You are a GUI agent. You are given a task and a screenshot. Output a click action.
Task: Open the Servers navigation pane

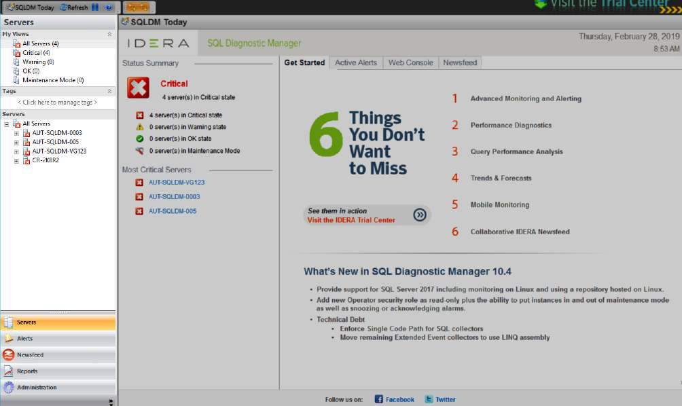coord(58,322)
